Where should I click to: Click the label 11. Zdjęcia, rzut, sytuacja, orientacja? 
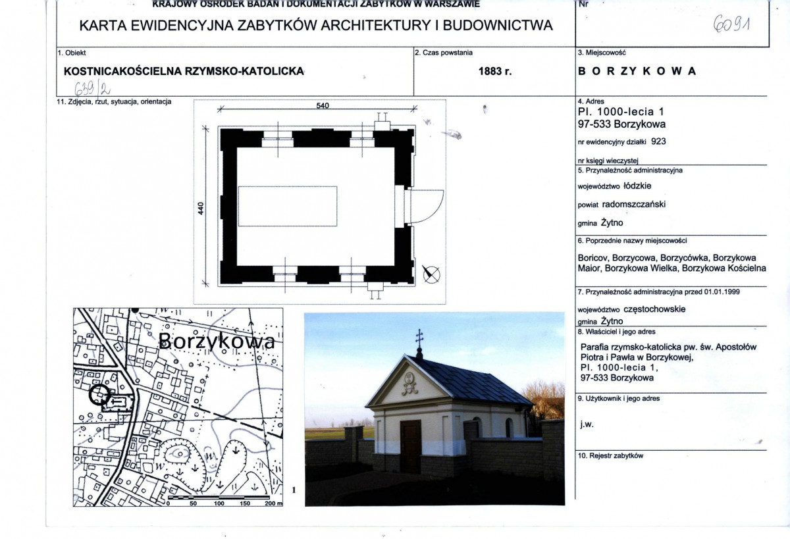tap(115, 101)
